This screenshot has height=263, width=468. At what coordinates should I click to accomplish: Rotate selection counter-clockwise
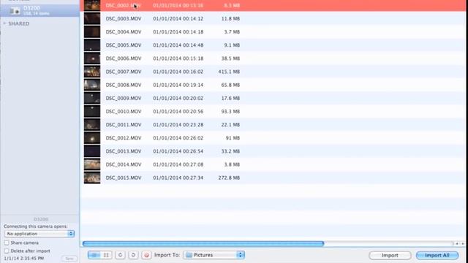(x=120, y=255)
